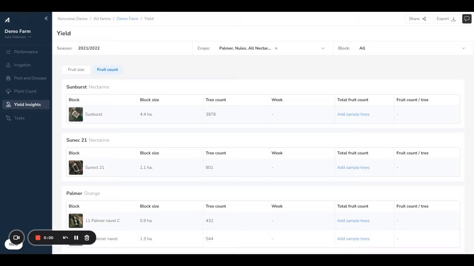Click the Yield Insights sidebar icon
The image size is (474, 266).
point(8,105)
